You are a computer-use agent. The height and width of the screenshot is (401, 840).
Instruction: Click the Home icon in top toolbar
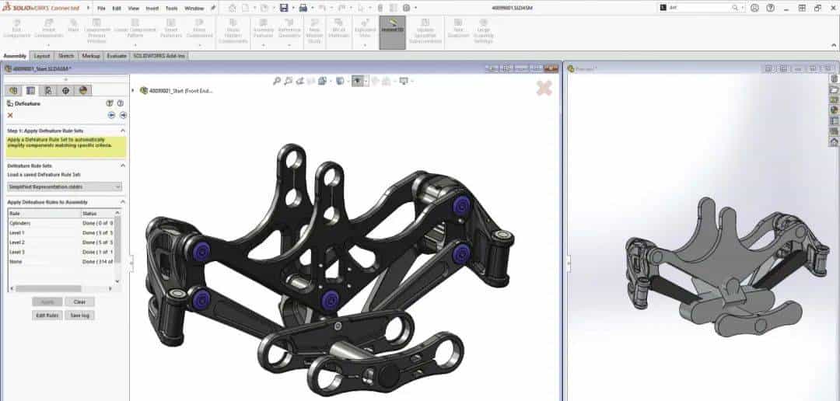click(x=232, y=8)
